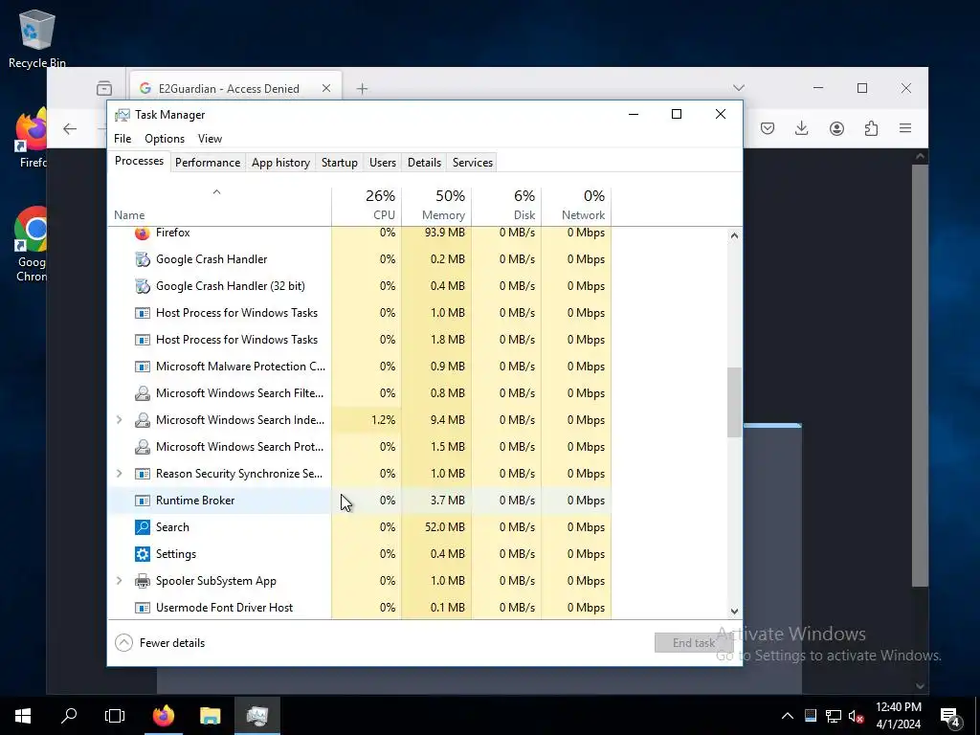This screenshot has height=735, width=980.
Task: Expand Reason Security Synchronize Service group
Action: (x=120, y=474)
